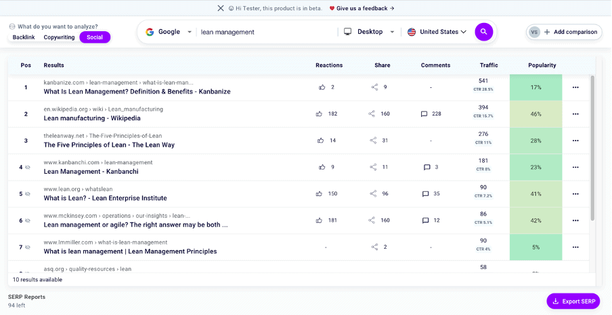Click the thumbs-up icon in the Wikipedia row
612x315 pixels.
pyautogui.click(x=320, y=114)
